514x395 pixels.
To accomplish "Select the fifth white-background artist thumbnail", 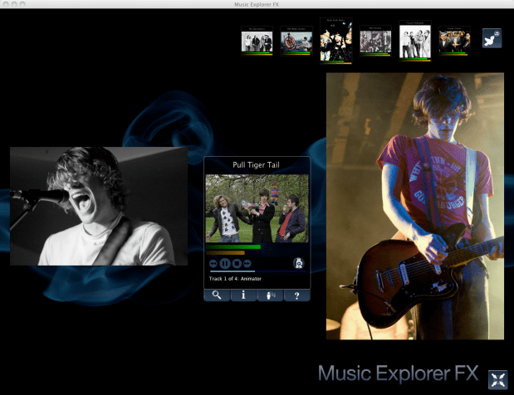I will (x=415, y=40).
